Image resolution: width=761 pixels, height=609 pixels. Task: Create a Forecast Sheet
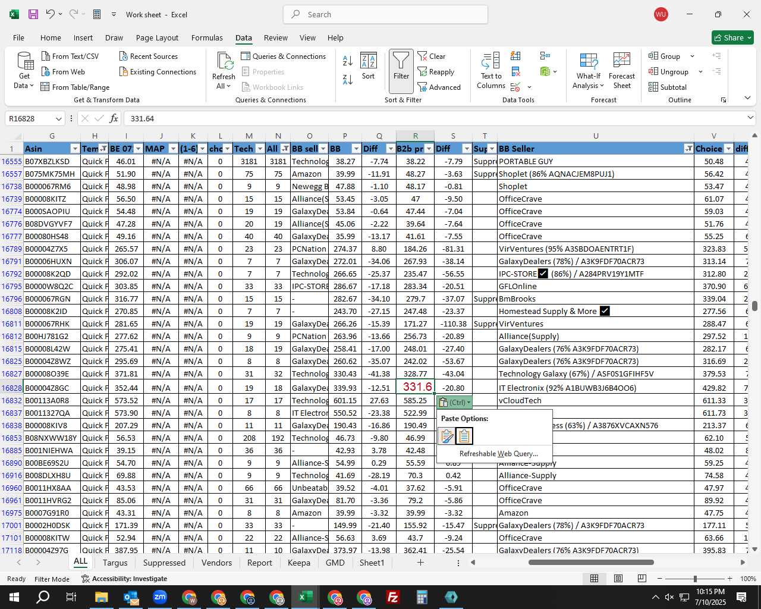click(622, 71)
